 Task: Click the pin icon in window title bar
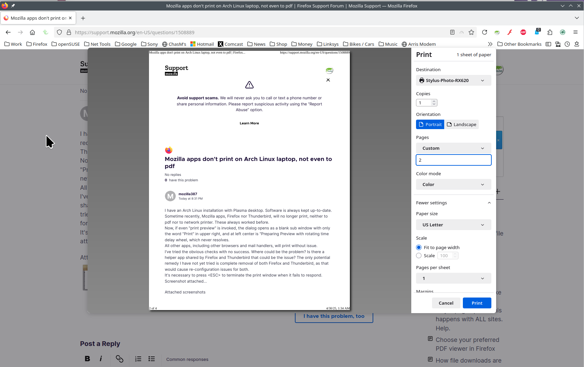[x=13, y=5]
